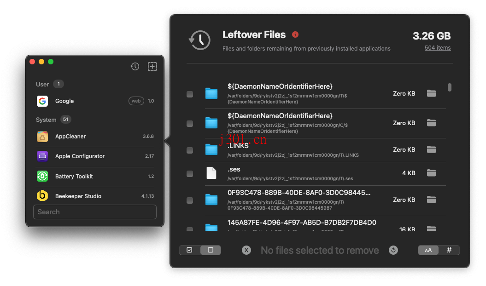486x286 pixels.
Task: Click the refresh leftover files icon
Action: pyautogui.click(x=393, y=250)
